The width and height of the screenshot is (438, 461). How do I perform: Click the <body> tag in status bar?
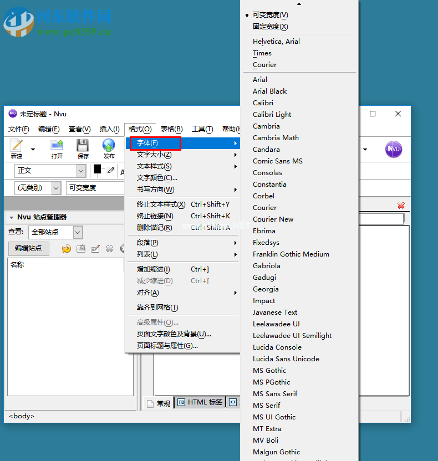[22, 416]
